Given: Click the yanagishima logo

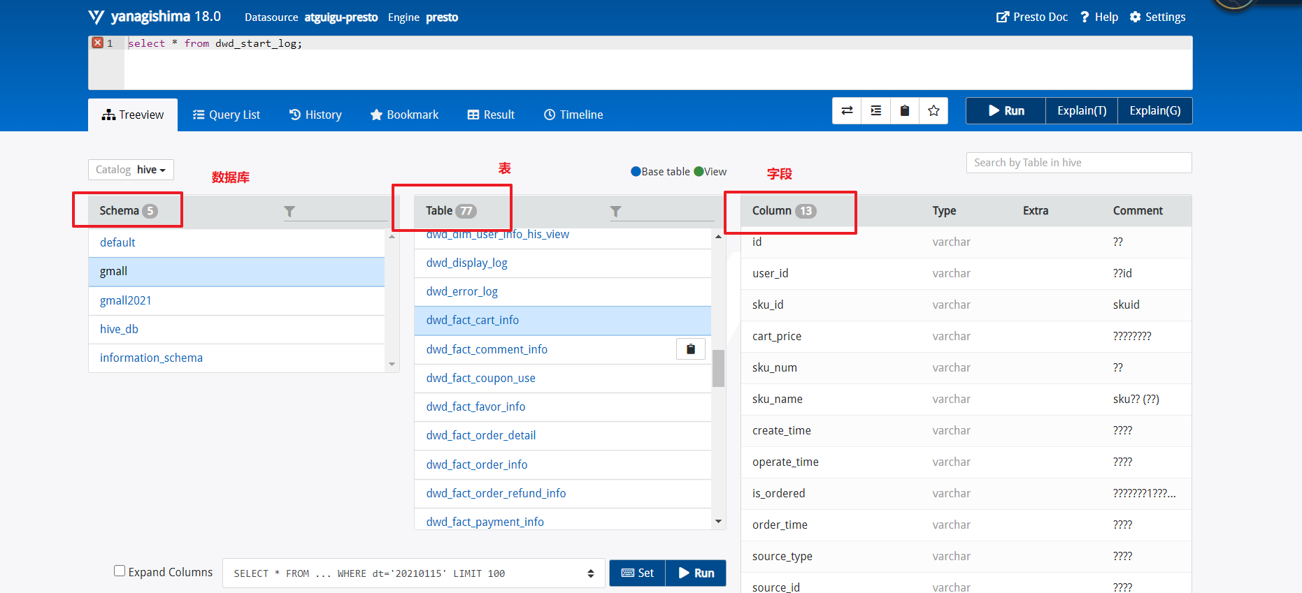Looking at the screenshot, I should point(155,17).
